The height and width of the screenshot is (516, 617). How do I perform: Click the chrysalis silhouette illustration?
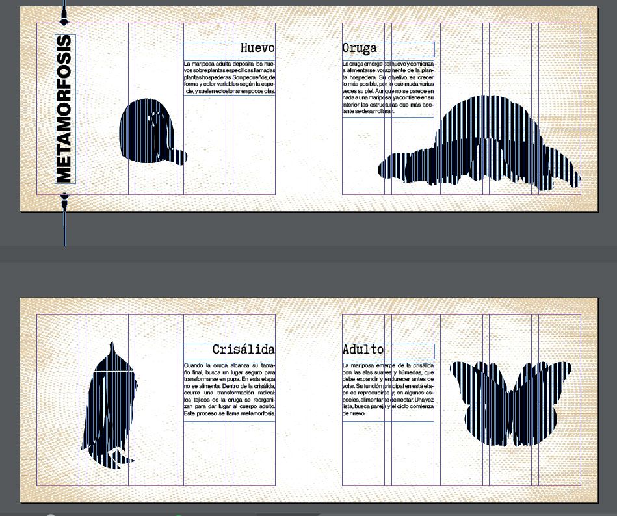tap(110, 406)
